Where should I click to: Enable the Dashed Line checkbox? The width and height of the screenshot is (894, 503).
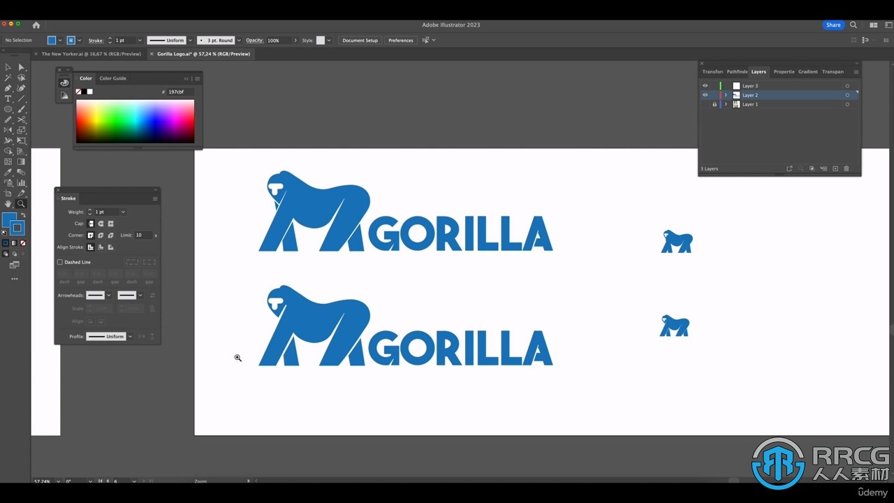[x=60, y=262]
